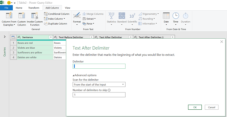Click Sentence column data type icon

coord(19,37)
